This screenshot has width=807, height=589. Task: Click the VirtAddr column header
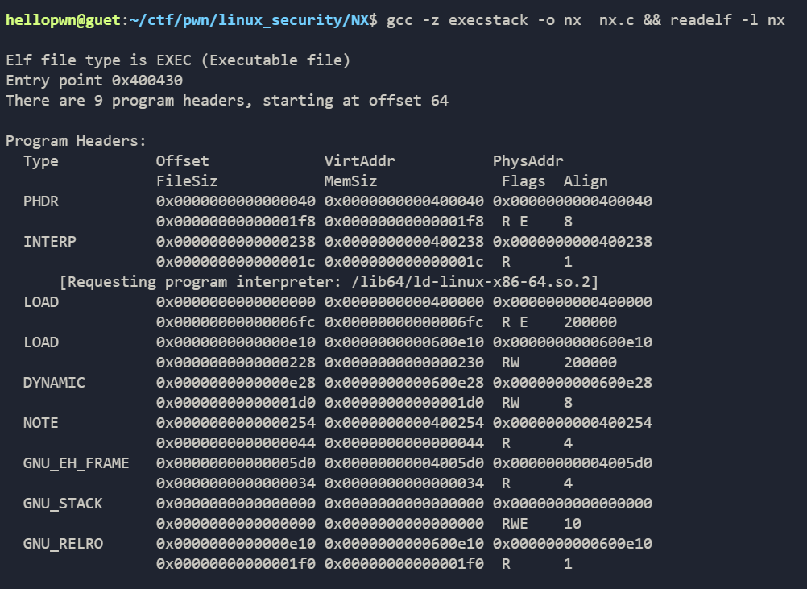(360, 161)
